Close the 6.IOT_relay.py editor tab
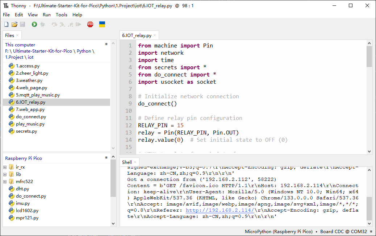 click(155, 35)
